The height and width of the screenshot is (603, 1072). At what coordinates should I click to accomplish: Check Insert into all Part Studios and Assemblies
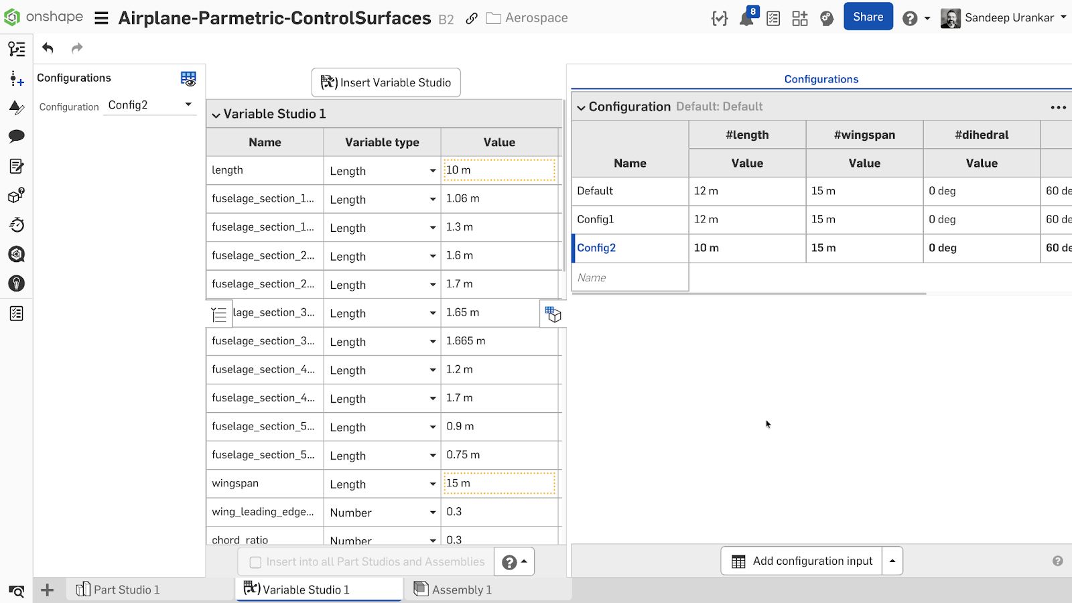(255, 562)
